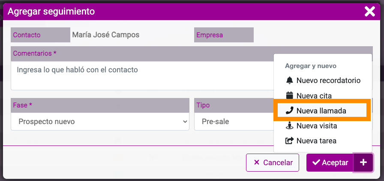Click the person pin icon for Nueva visita
The width and height of the screenshot is (384, 181).
(x=289, y=126)
